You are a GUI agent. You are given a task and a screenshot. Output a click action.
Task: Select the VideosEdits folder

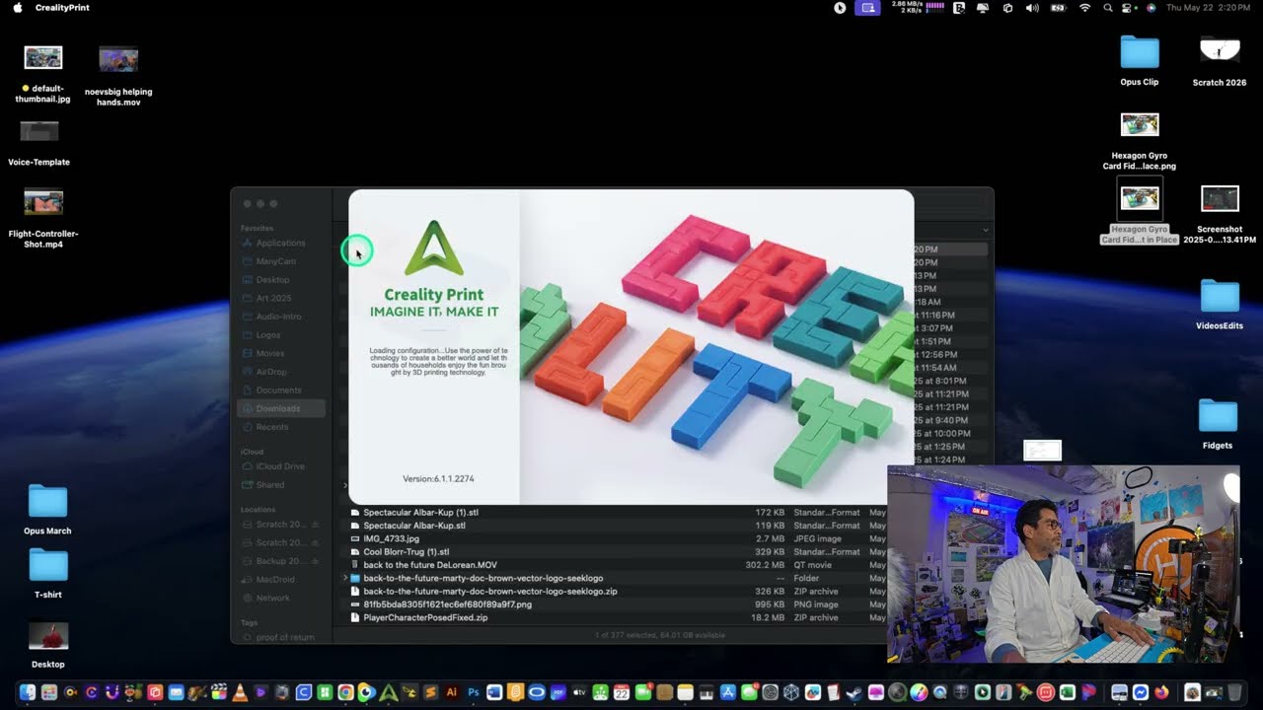click(x=1220, y=305)
